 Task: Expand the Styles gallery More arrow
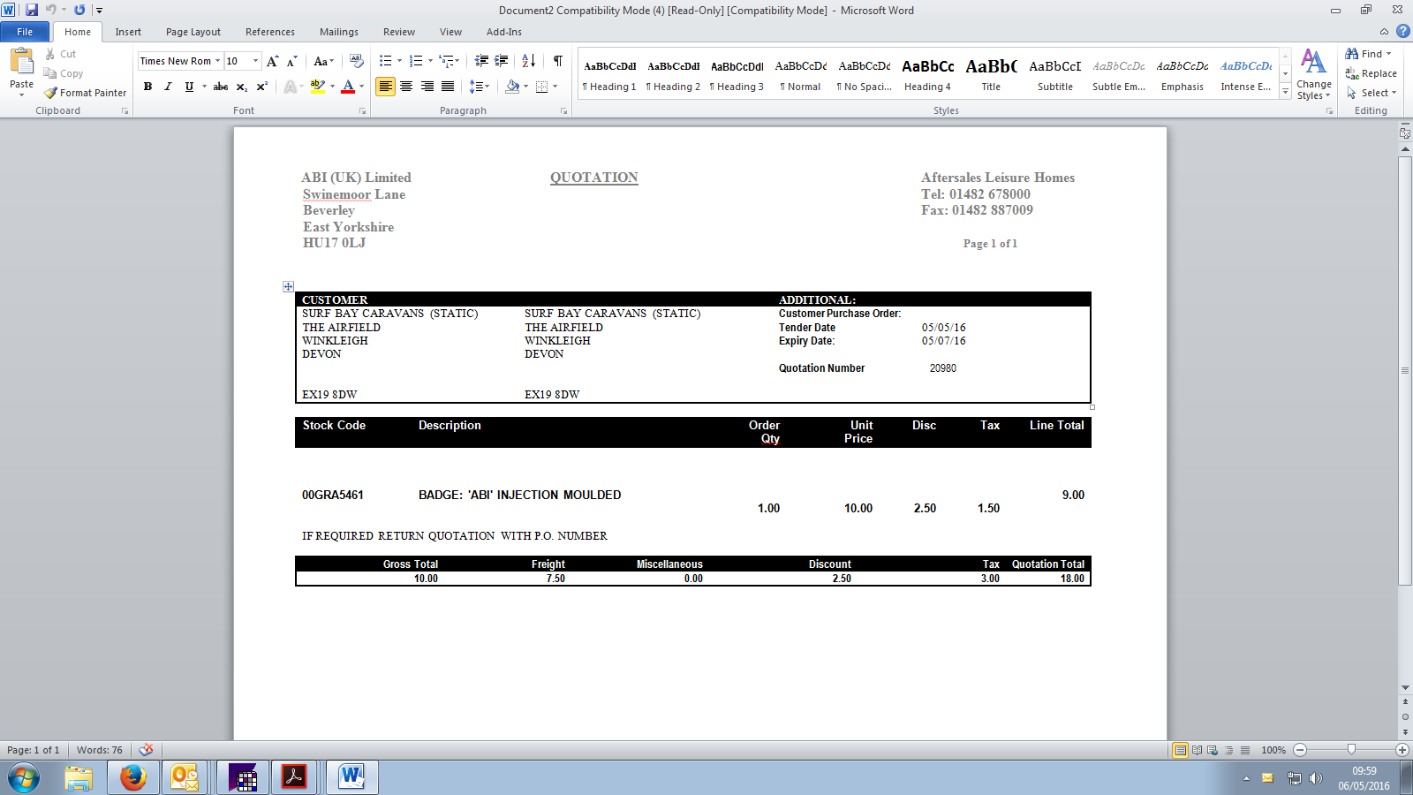pos(1286,92)
